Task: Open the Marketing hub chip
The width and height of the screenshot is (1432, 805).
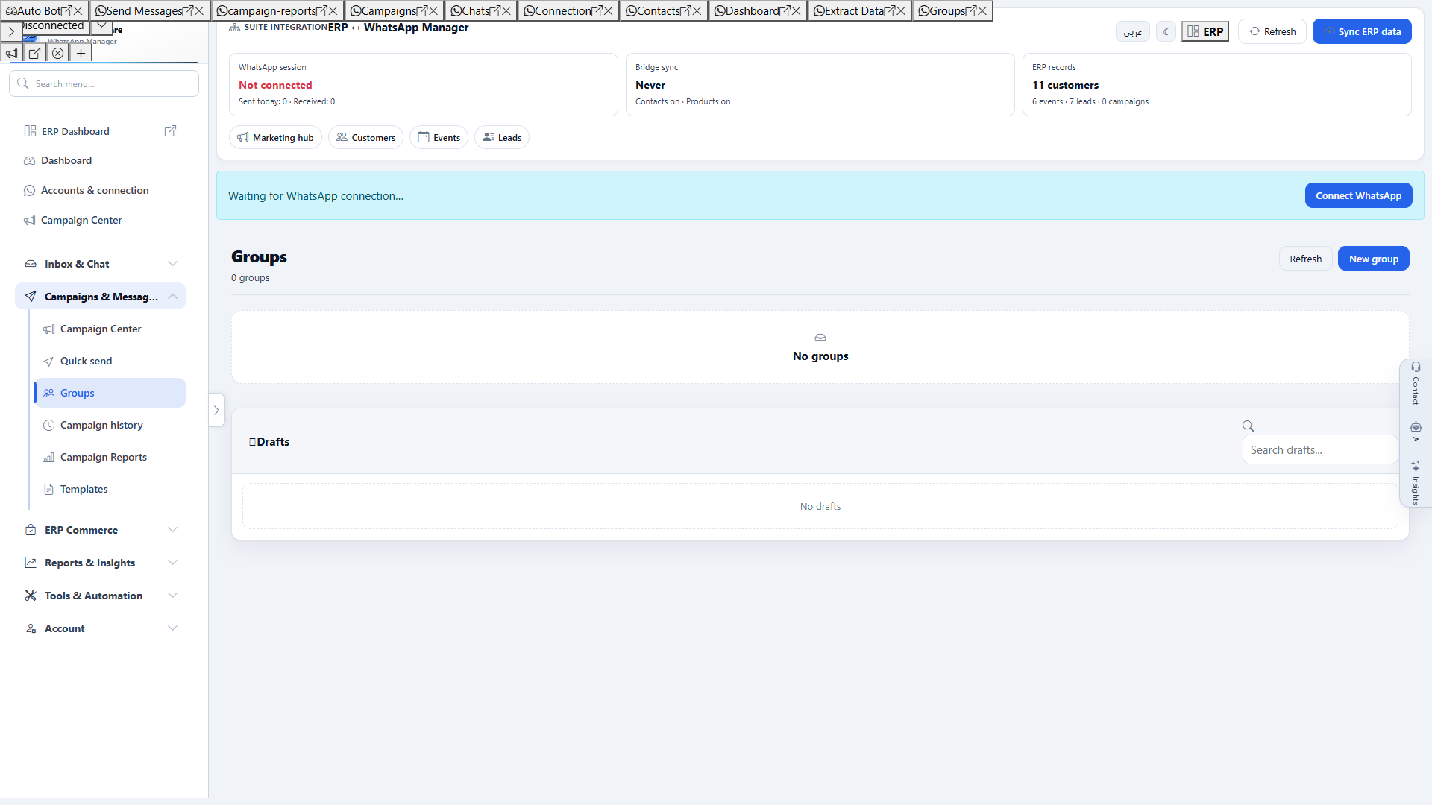Action: coord(275,137)
